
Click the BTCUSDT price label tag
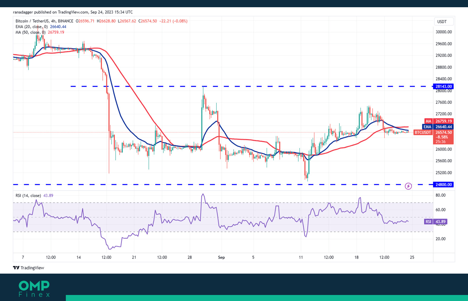pos(423,132)
